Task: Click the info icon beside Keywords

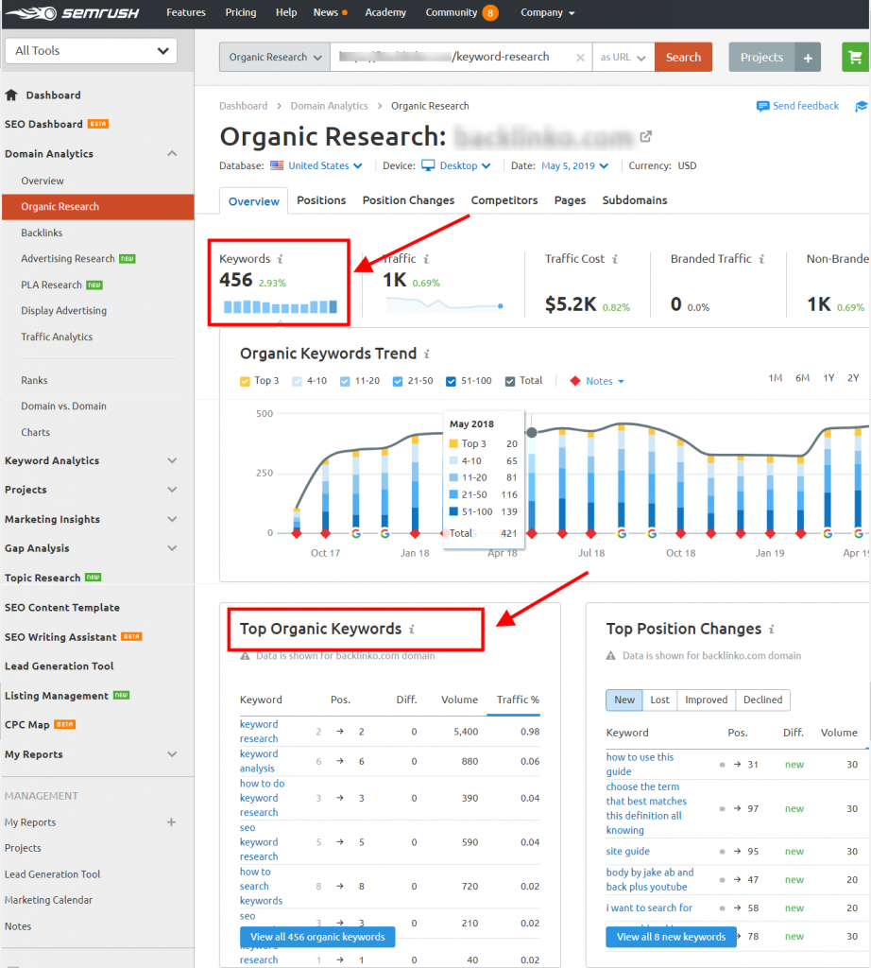Action: 280,259
